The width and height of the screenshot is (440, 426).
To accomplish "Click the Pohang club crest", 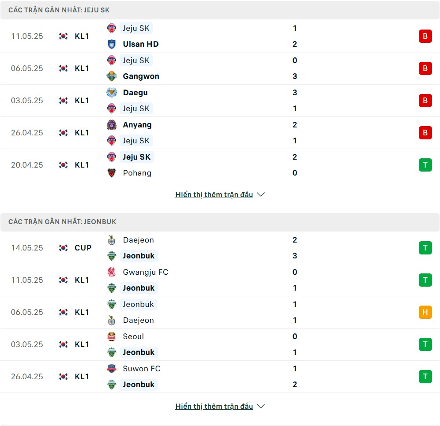I will pyautogui.click(x=112, y=173).
